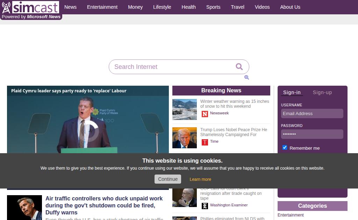Open the Travel menu item
The width and height of the screenshot is (358, 220).
click(237, 7)
